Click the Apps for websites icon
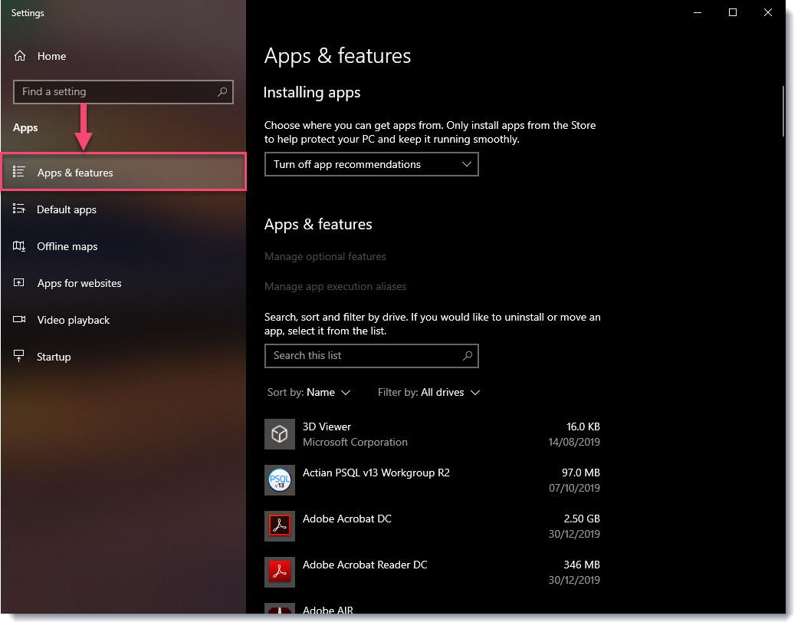 [19, 283]
